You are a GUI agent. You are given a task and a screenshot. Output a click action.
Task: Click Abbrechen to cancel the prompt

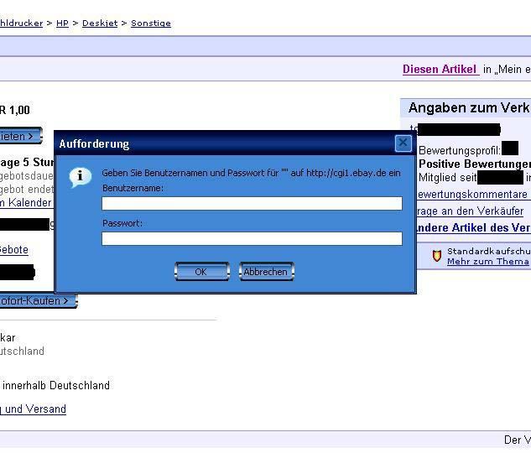point(266,272)
